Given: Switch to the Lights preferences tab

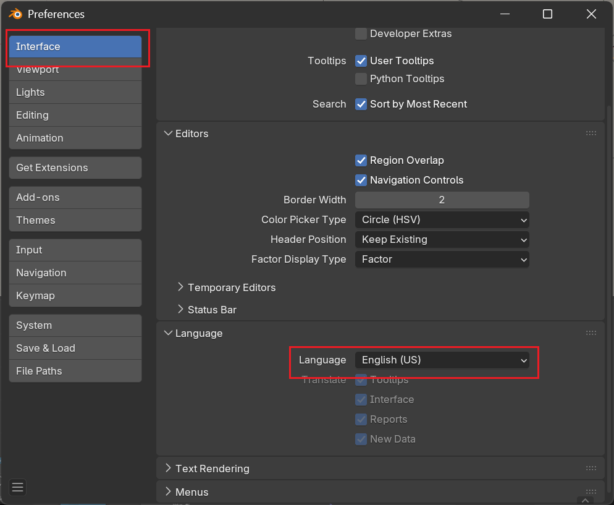Looking at the screenshot, I should [75, 92].
